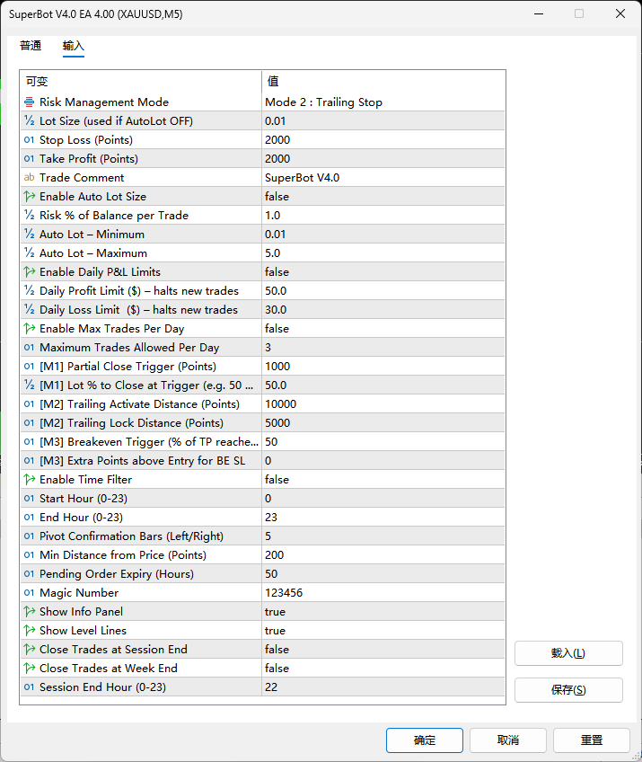This screenshot has width=642, height=762.
Task: Switch to the 普通 tab
Action: click(x=31, y=46)
